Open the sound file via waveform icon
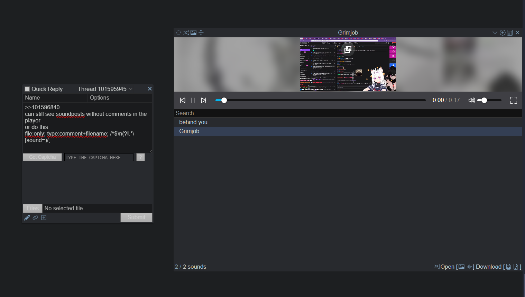This screenshot has width=525, height=297. click(x=469, y=267)
